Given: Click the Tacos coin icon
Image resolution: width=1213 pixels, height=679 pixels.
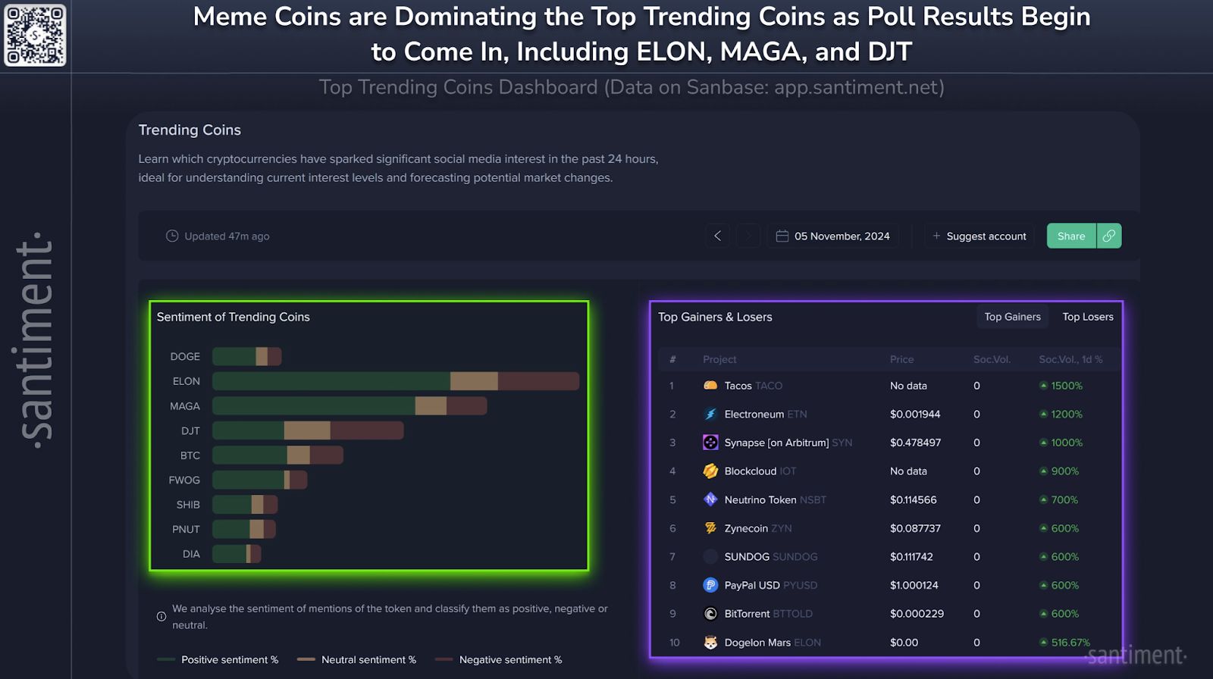Looking at the screenshot, I should (x=710, y=386).
